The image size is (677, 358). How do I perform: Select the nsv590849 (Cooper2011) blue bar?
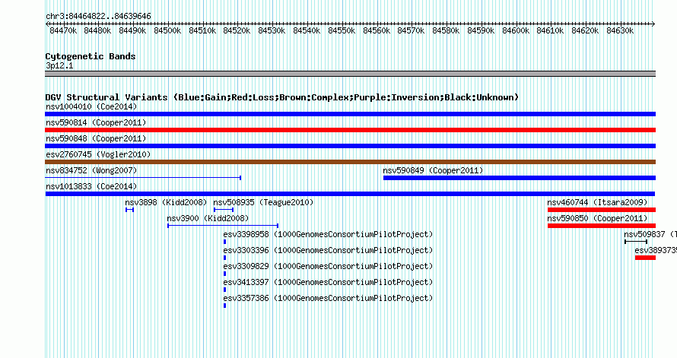pos(520,178)
